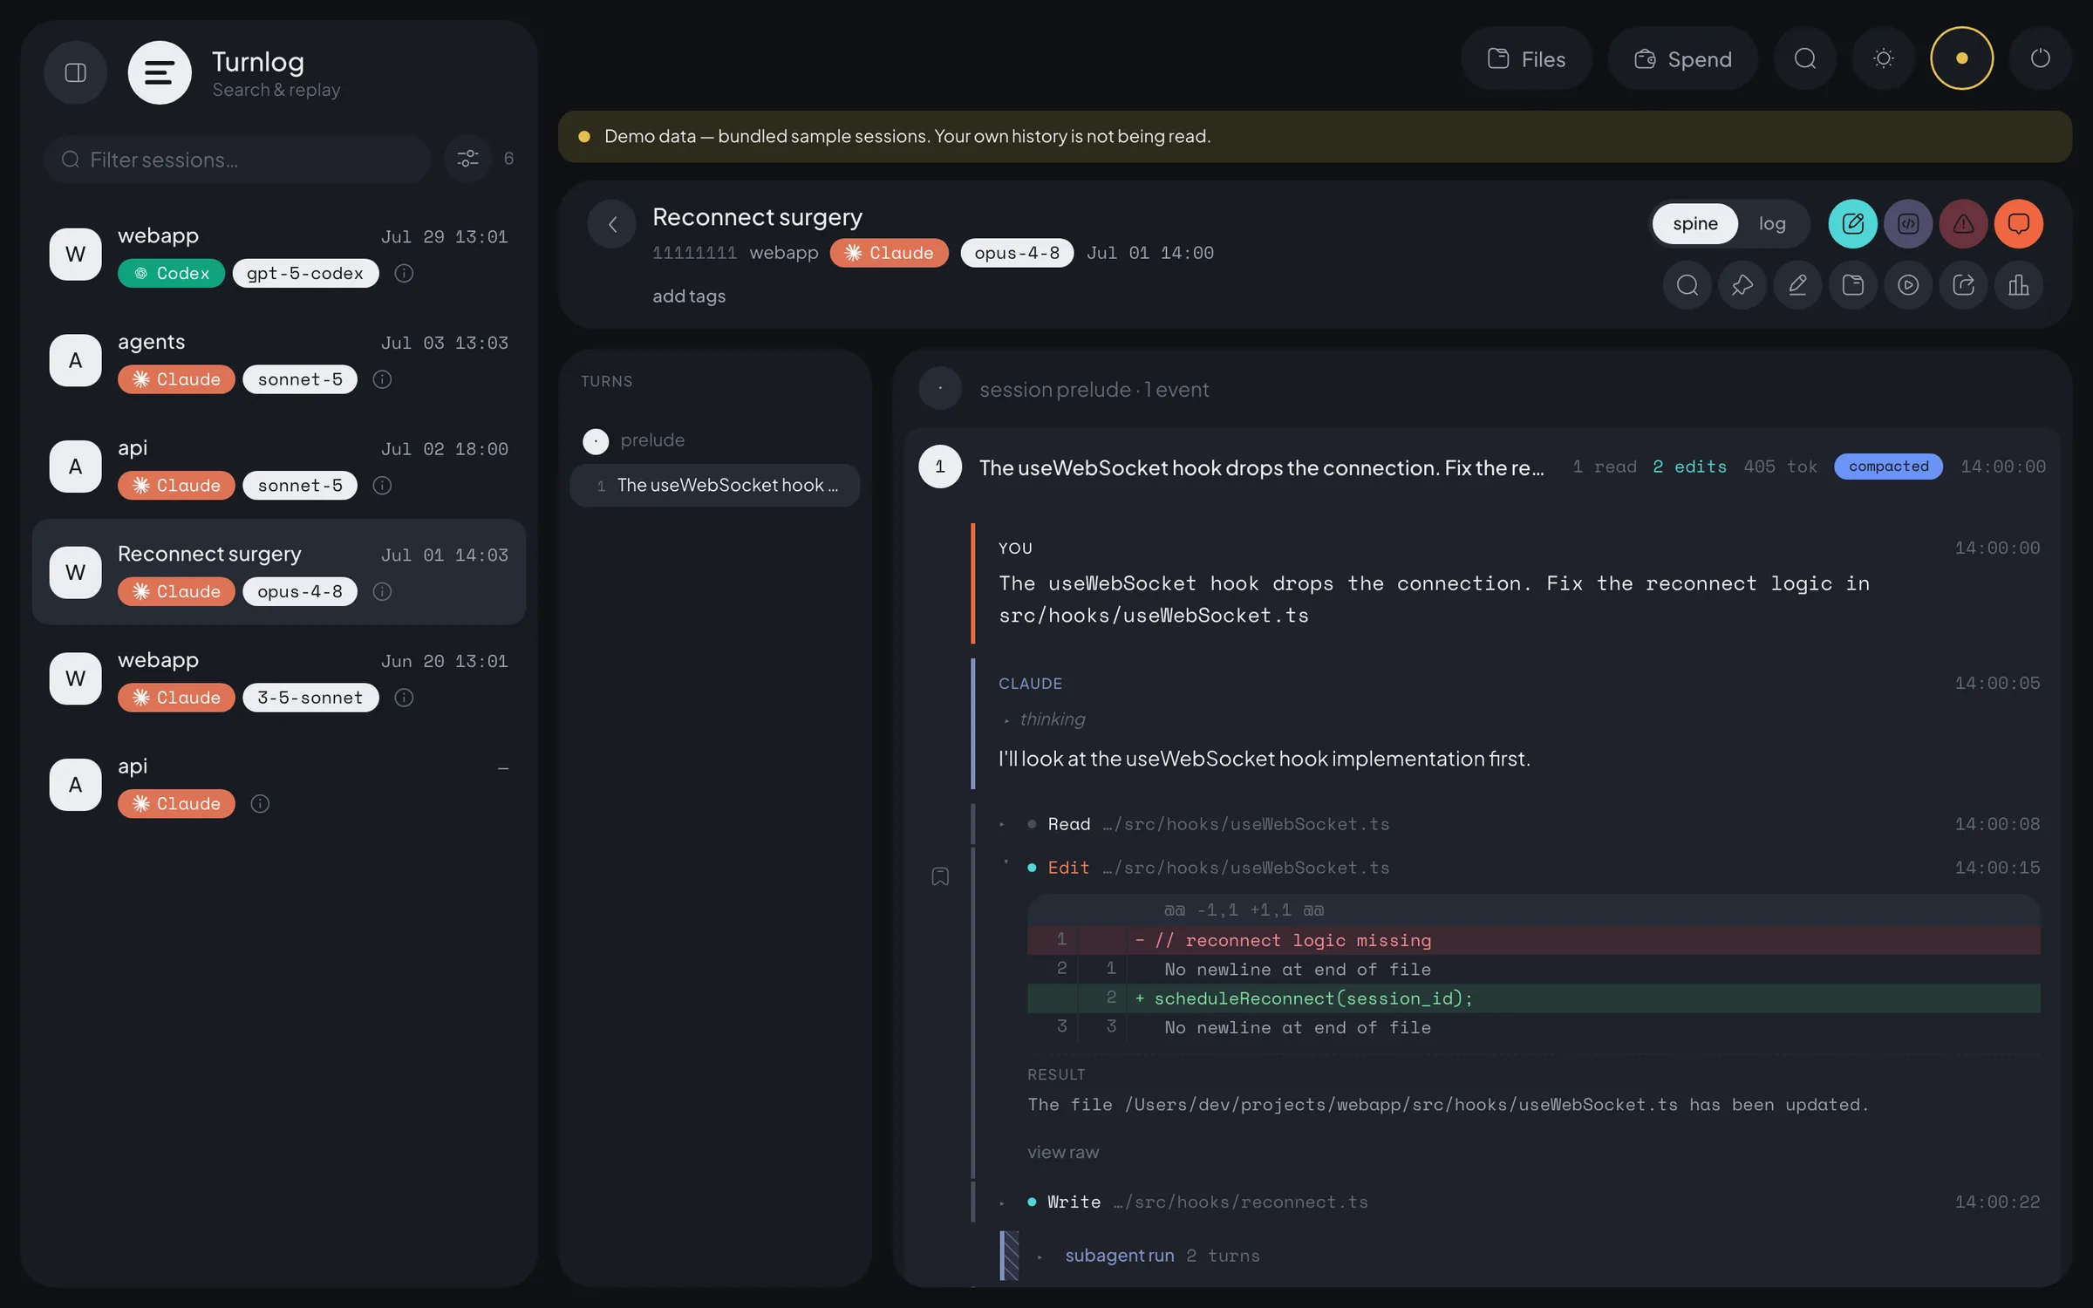Show info for api session without date

[x=260, y=804]
